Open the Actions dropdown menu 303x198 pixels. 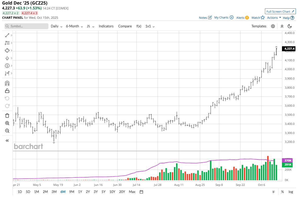274,18
